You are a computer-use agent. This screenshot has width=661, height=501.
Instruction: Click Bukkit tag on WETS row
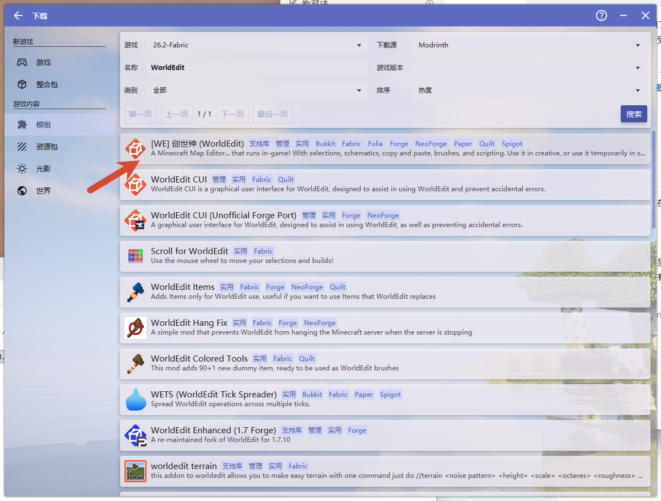[312, 395]
